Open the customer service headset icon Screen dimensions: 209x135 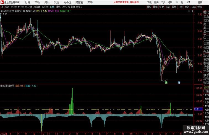(177, 2)
